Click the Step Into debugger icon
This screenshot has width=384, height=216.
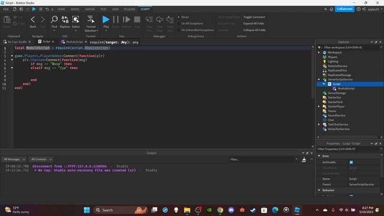pyautogui.click(x=149, y=19)
